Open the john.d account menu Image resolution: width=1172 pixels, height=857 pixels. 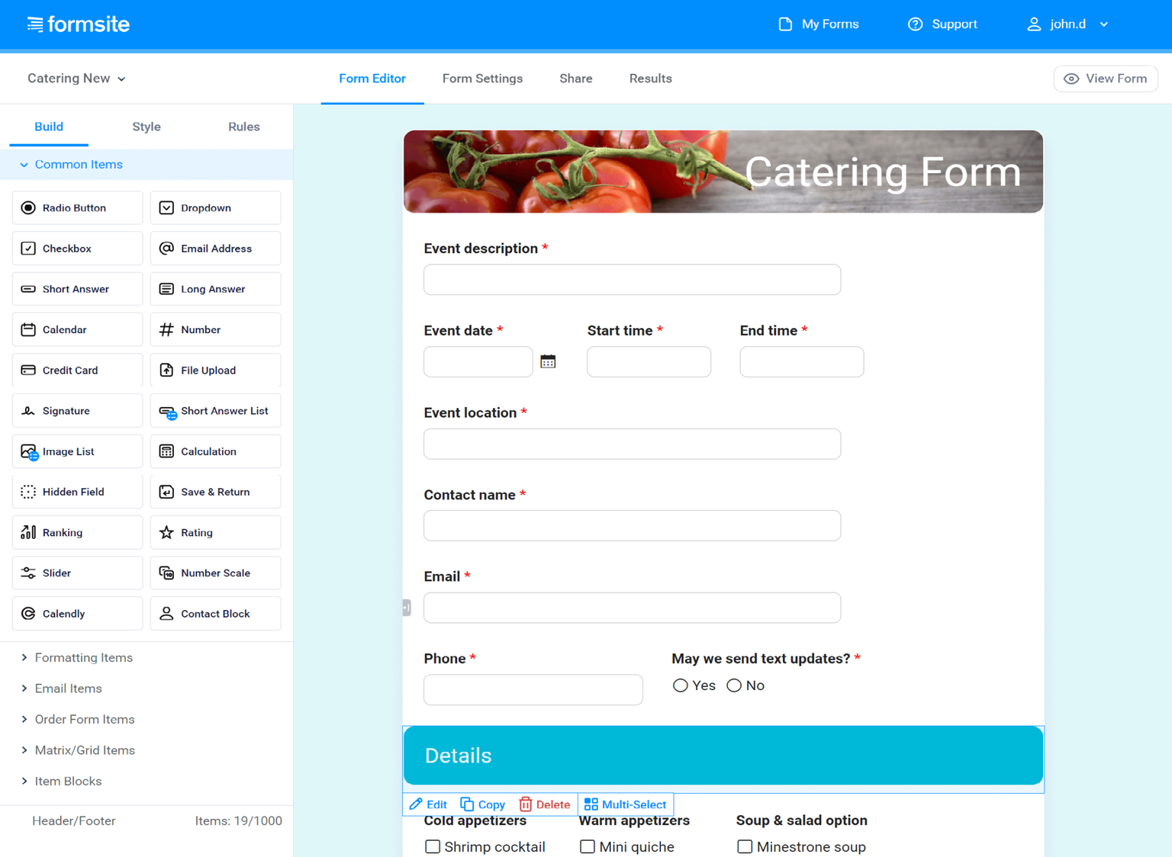1068,24
